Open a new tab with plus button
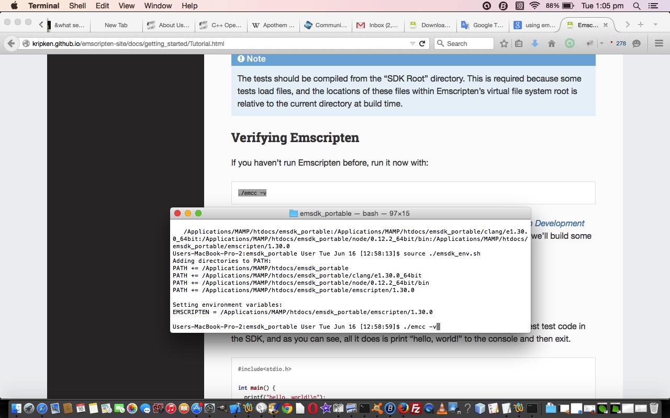The image size is (670, 418). click(x=640, y=25)
